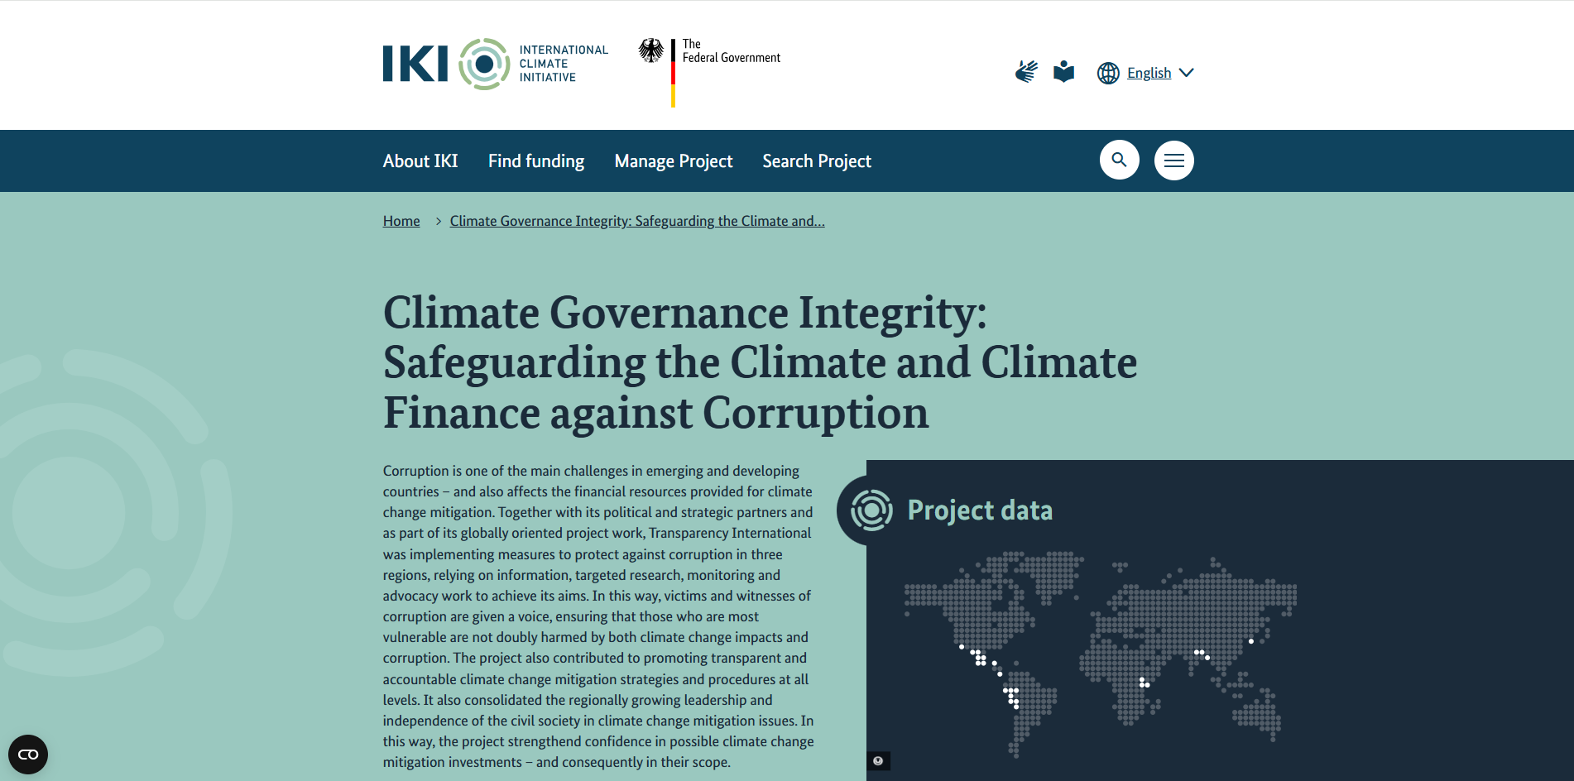This screenshot has width=1574, height=781.
Task: Open the Find funding menu
Action: [x=536, y=161]
